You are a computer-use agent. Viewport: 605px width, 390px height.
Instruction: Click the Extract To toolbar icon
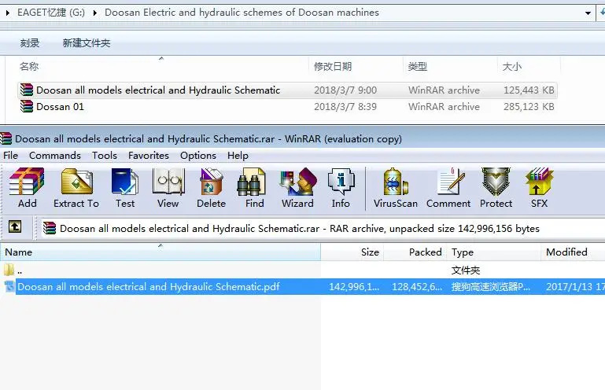tap(76, 188)
